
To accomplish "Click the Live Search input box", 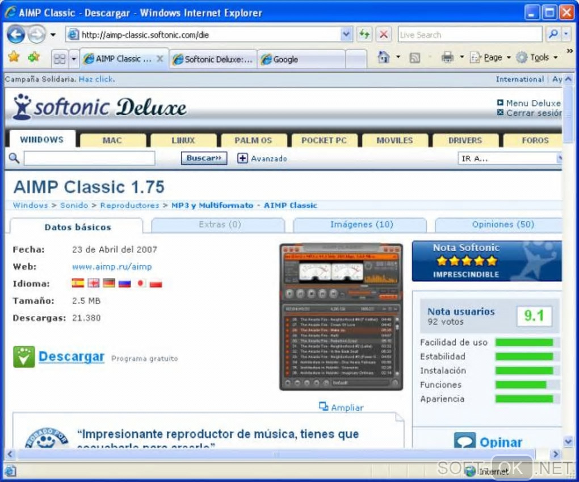I will [469, 35].
